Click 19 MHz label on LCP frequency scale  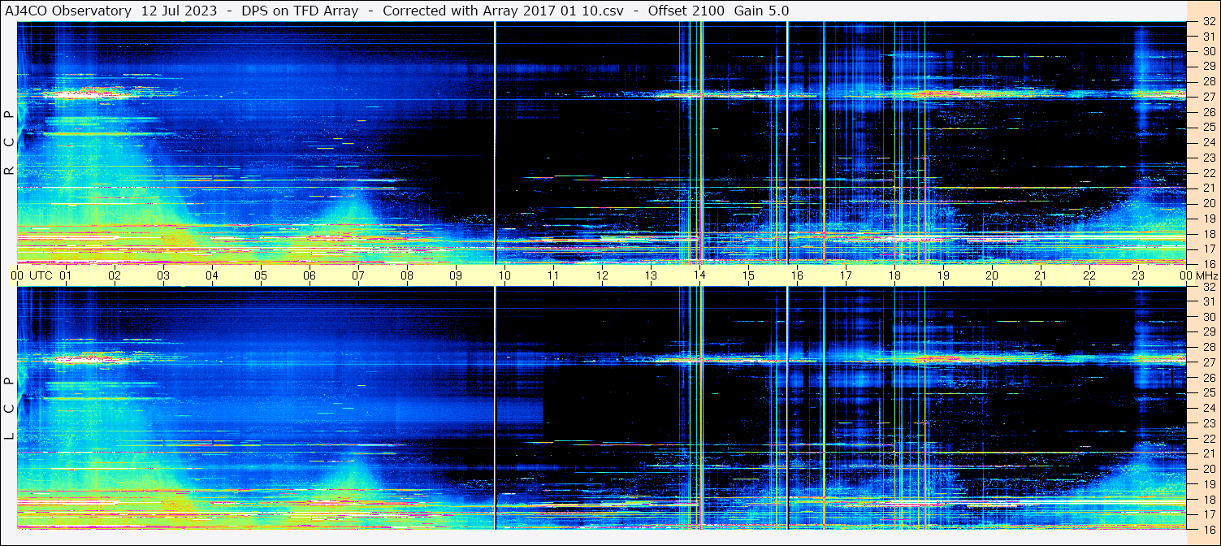[x=1209, y=484]
